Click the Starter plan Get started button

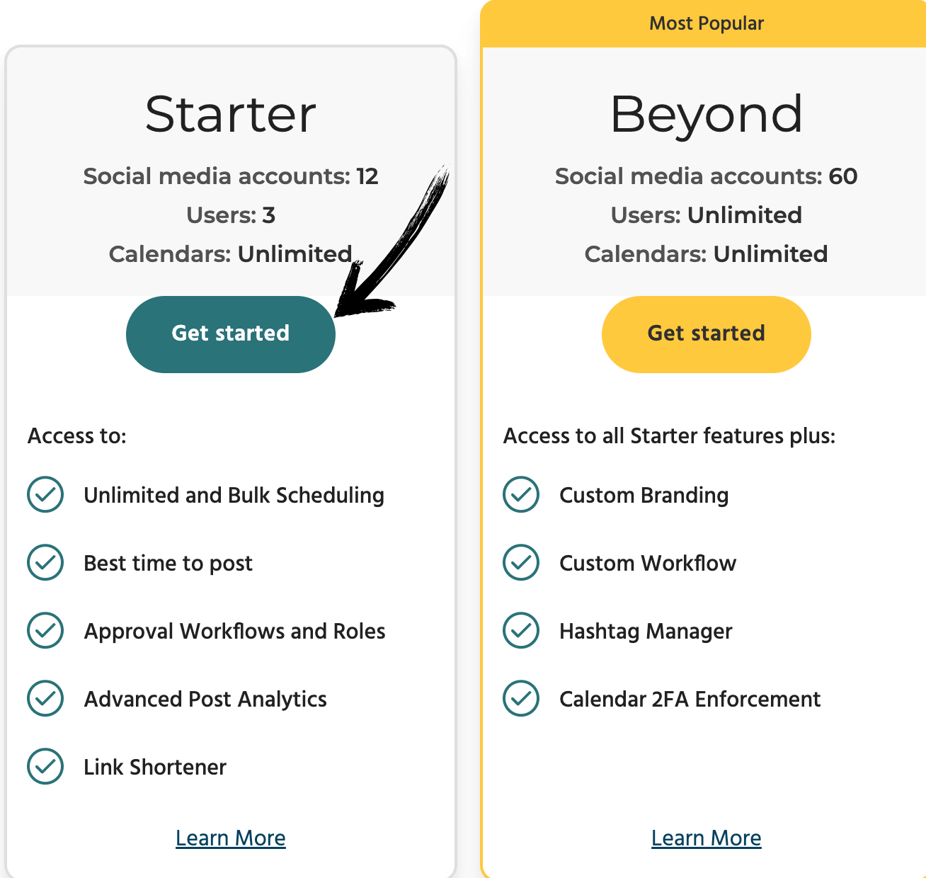click(x=230, y=334)
